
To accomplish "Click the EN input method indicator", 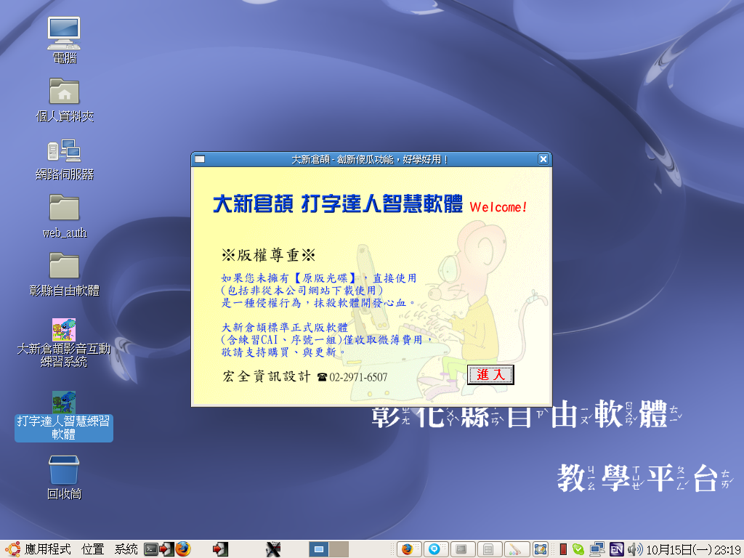I will (x=617, y=549).
